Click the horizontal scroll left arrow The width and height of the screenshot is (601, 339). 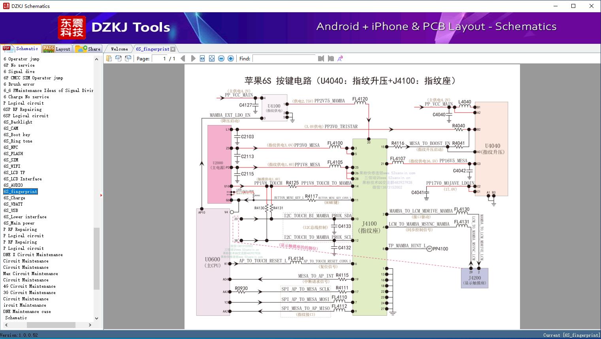tap(6, 325)
